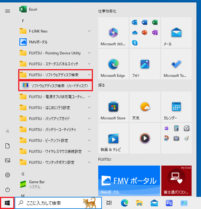The width and height of the screenshot is (201, 209).
Task: Open File Explorer from the taskbar
Action: [x=139, y=203]
